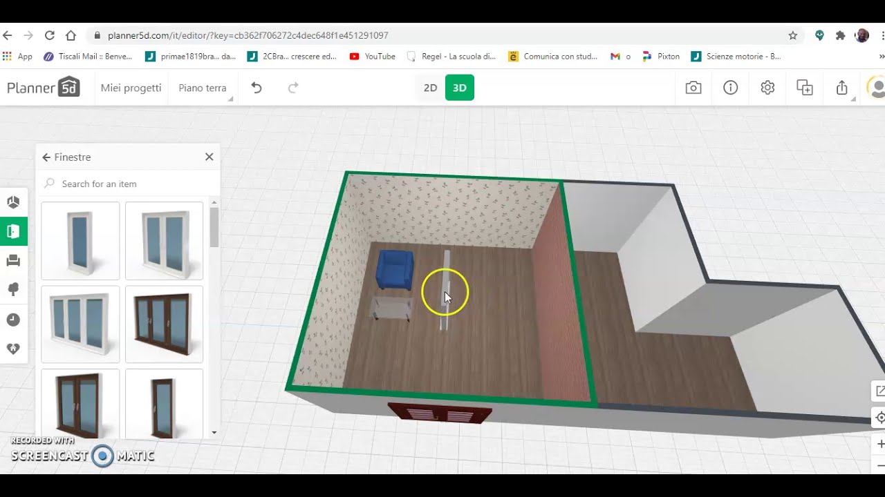Reload the page
Image resolution: width=885 pixels, height=497 pixels.
tap(50, 35)
